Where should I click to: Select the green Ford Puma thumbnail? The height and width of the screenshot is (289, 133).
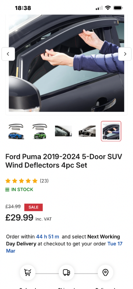tap(40, 131)
